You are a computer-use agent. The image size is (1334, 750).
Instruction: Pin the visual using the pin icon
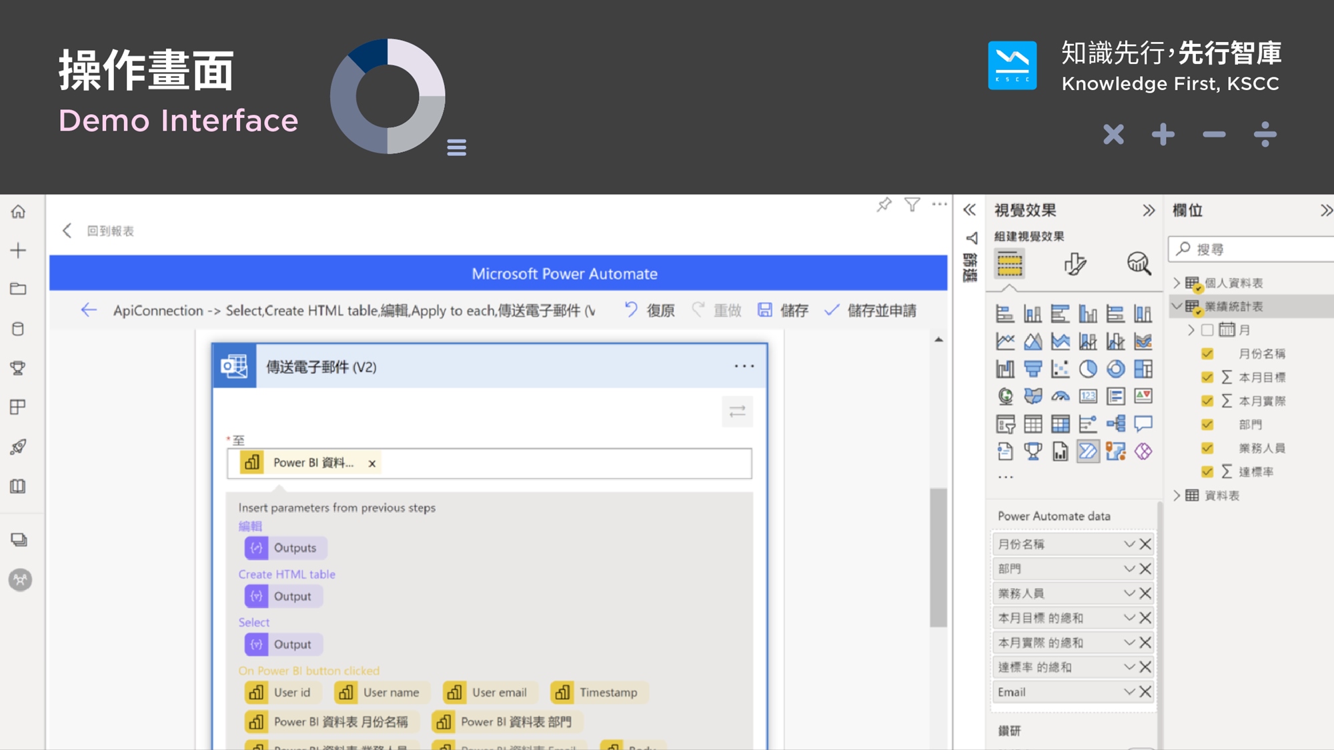(x=884, y=205)
